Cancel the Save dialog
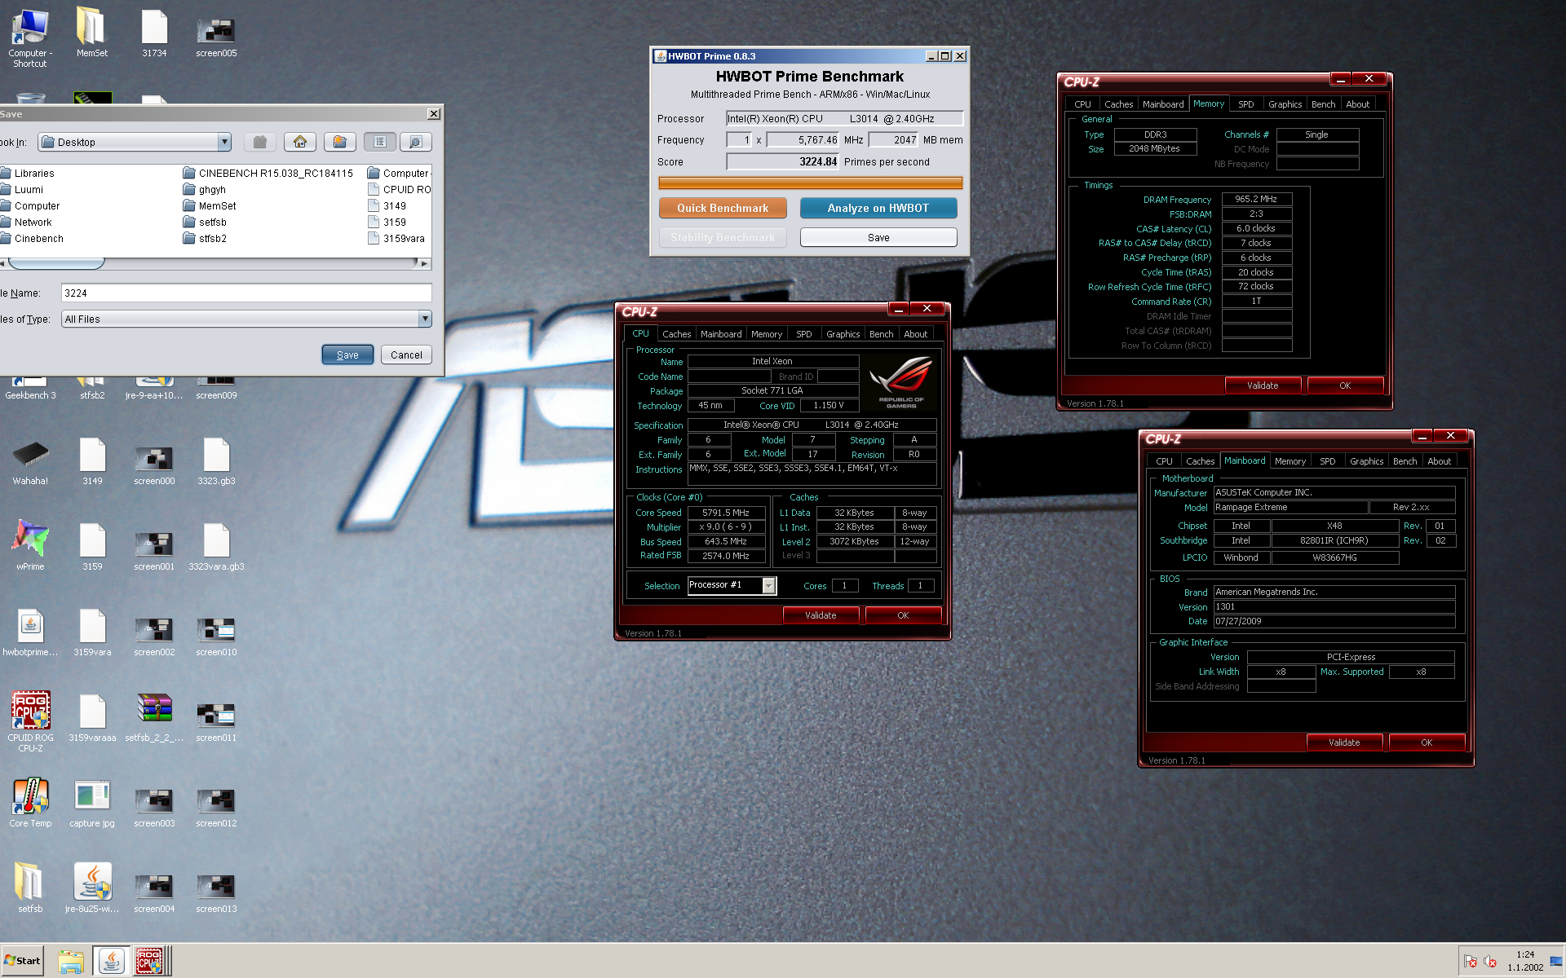Image resolution: width=1566 pixels, height=978 pixels. [406, 355]
